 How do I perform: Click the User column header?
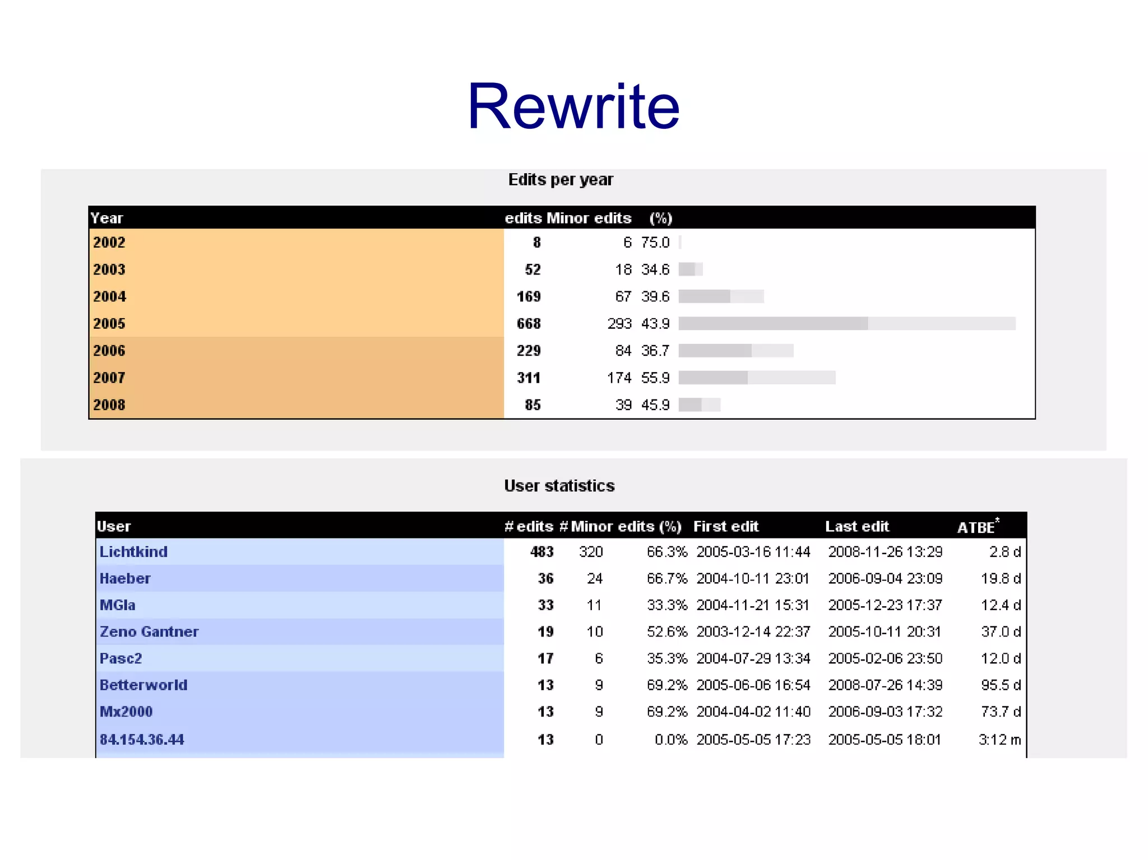(x=114, y=527)
